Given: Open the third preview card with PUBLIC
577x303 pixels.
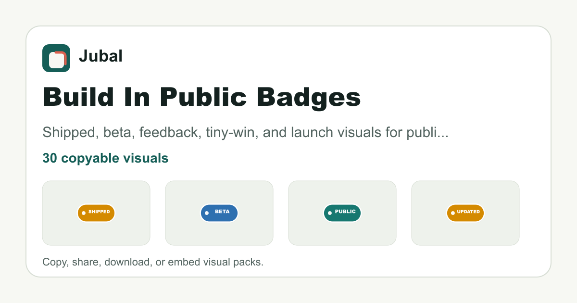Looking at the screenshot, I should tap(342, 213).
